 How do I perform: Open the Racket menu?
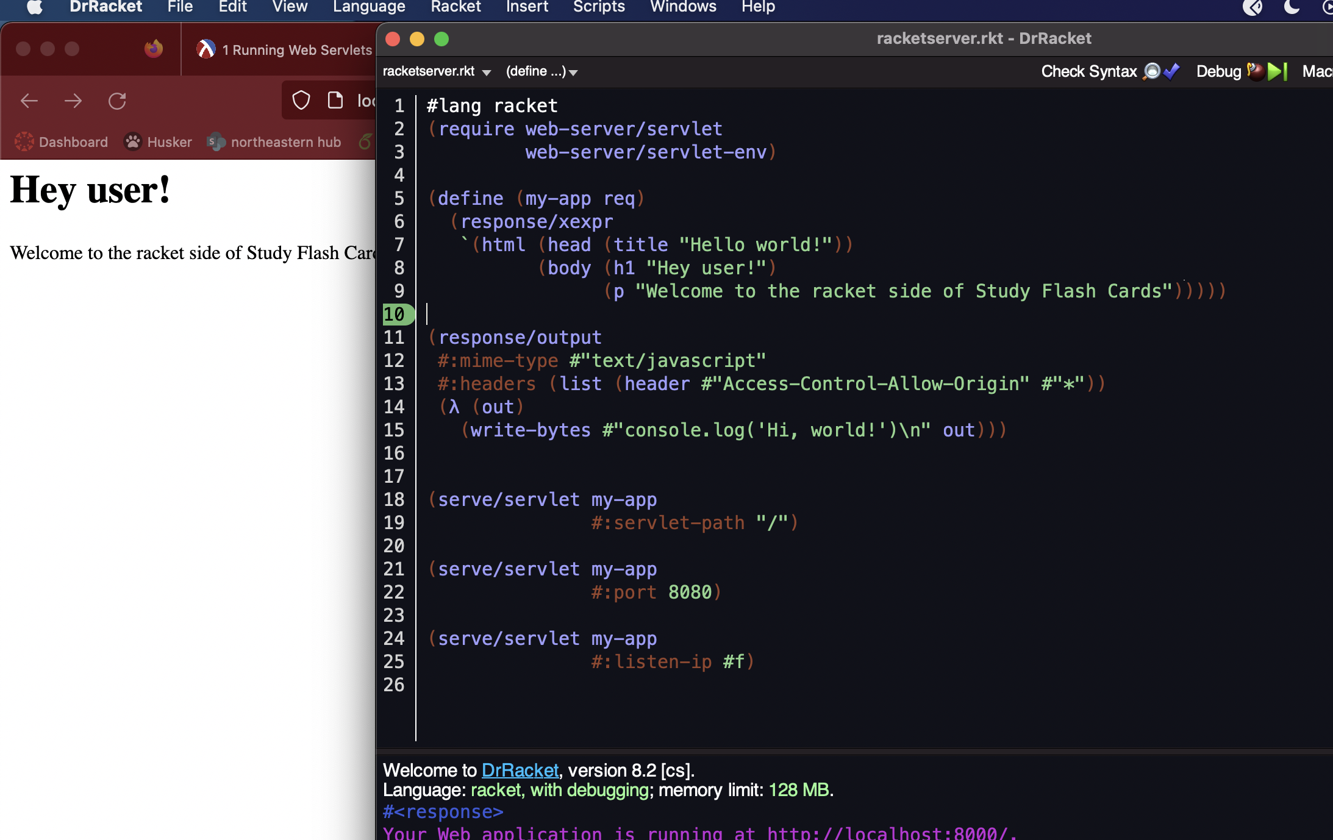(455, 7)
